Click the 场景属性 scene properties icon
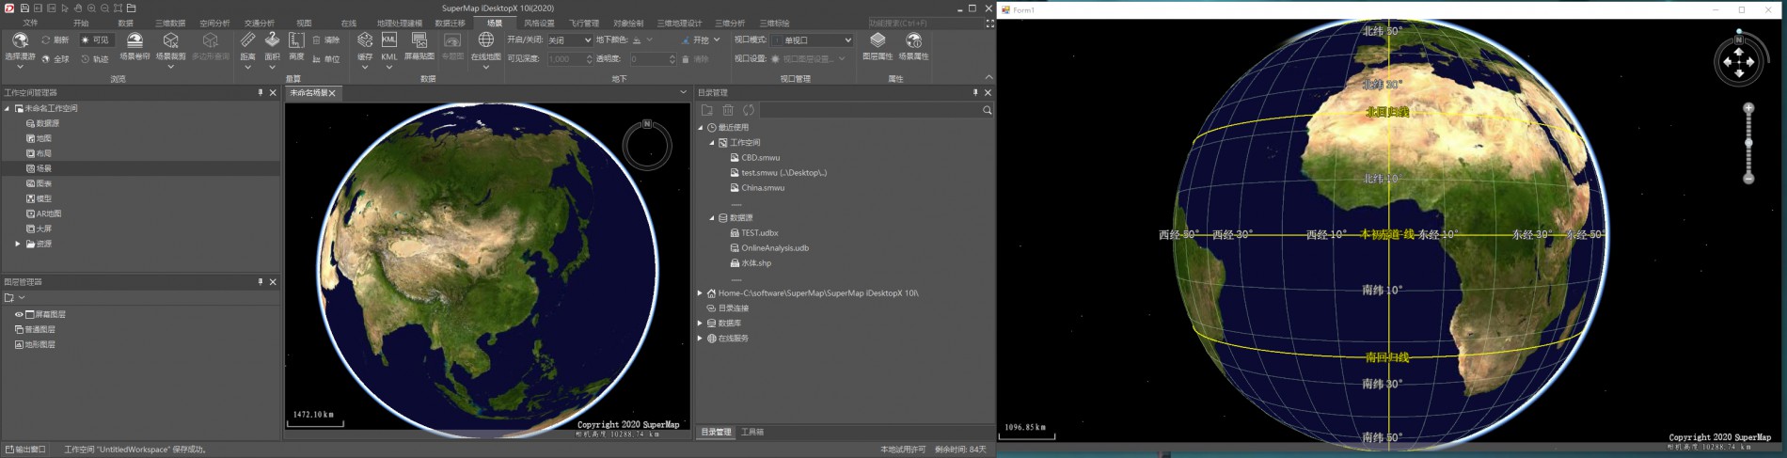Screen dimensions: 1787x458 point(913,40)
